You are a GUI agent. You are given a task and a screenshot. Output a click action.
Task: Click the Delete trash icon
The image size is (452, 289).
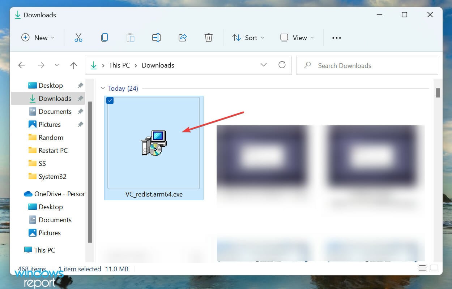[209, 38]
